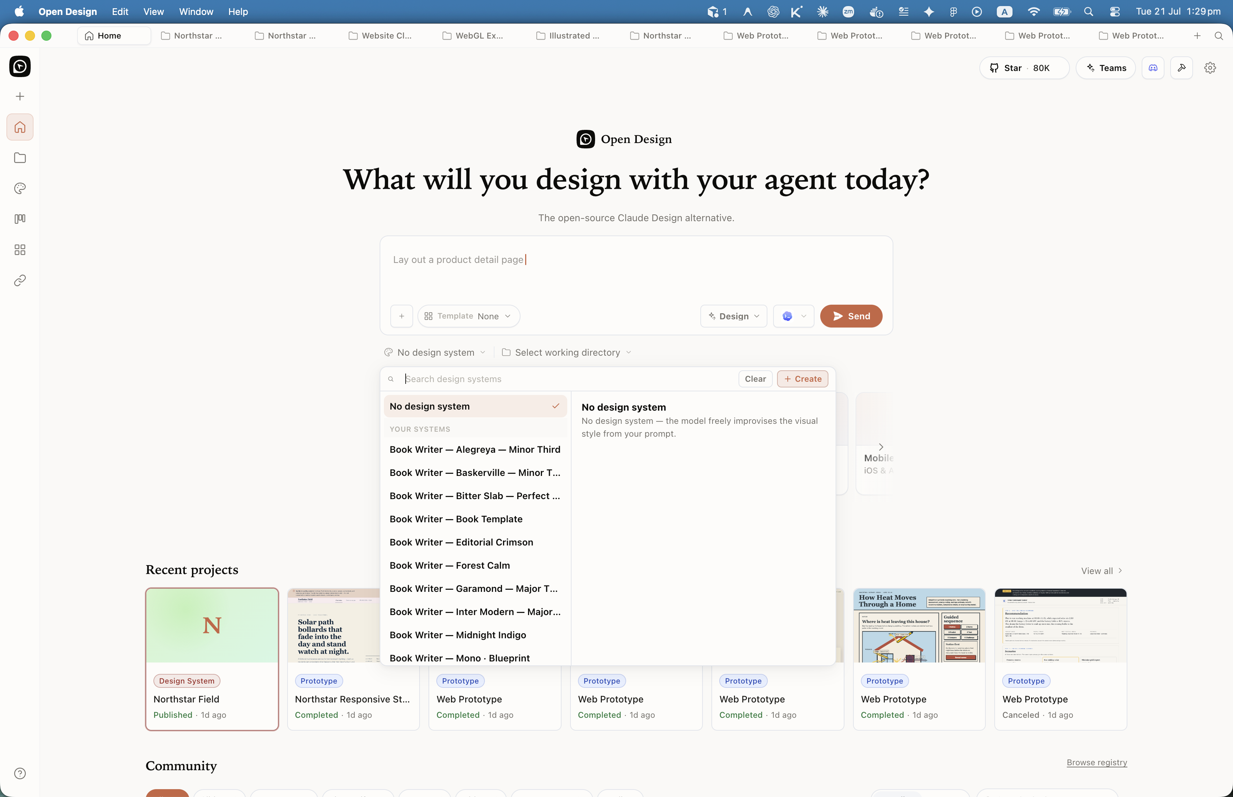Open the Northstar Field project thumbnail
The width and height of the screenshot is (1233, 797).
point(212,626)
